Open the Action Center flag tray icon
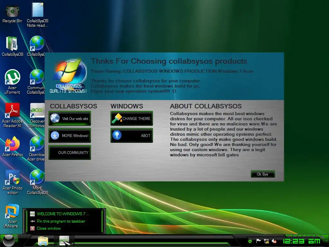 [258, 241]
